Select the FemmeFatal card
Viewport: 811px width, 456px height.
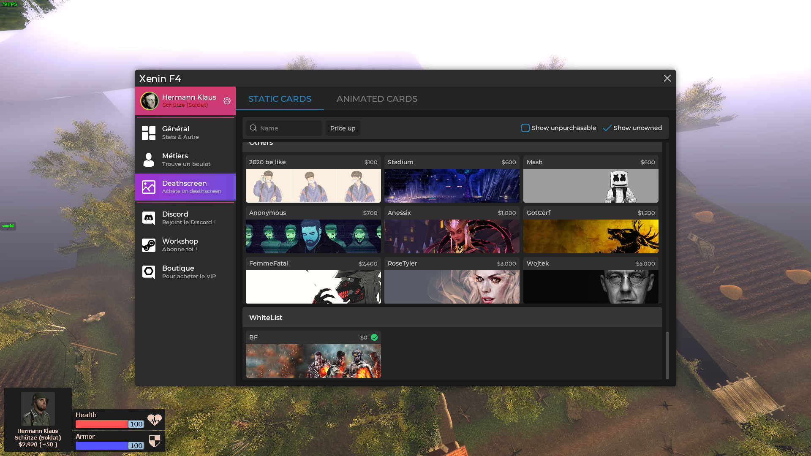[x=313, y=280]
